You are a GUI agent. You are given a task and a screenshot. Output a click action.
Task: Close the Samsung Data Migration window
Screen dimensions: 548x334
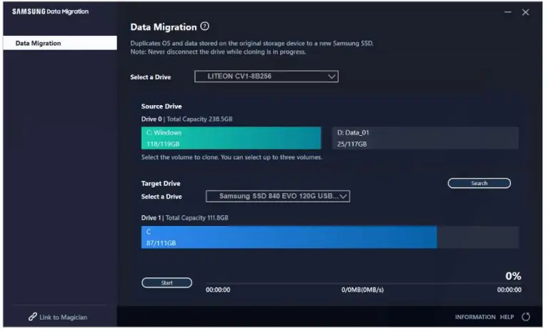[525, 12]
